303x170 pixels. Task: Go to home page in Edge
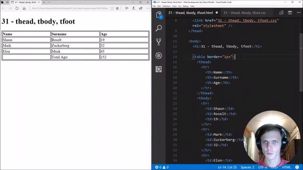pyautogui.click(x=24, y=8)
